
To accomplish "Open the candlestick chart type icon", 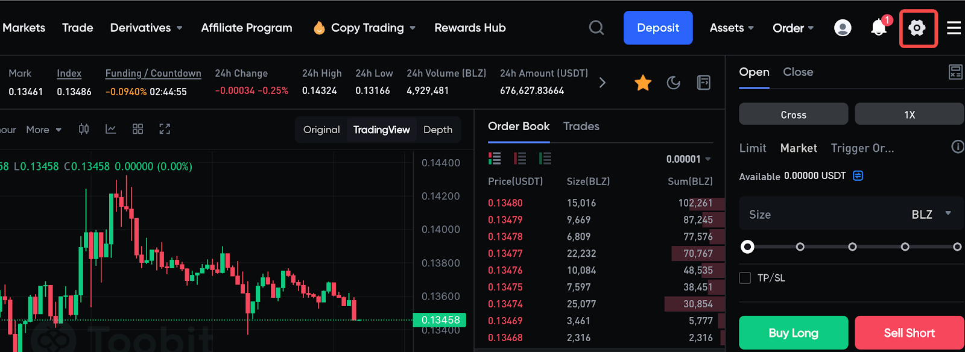I will (x=84, y=129).
